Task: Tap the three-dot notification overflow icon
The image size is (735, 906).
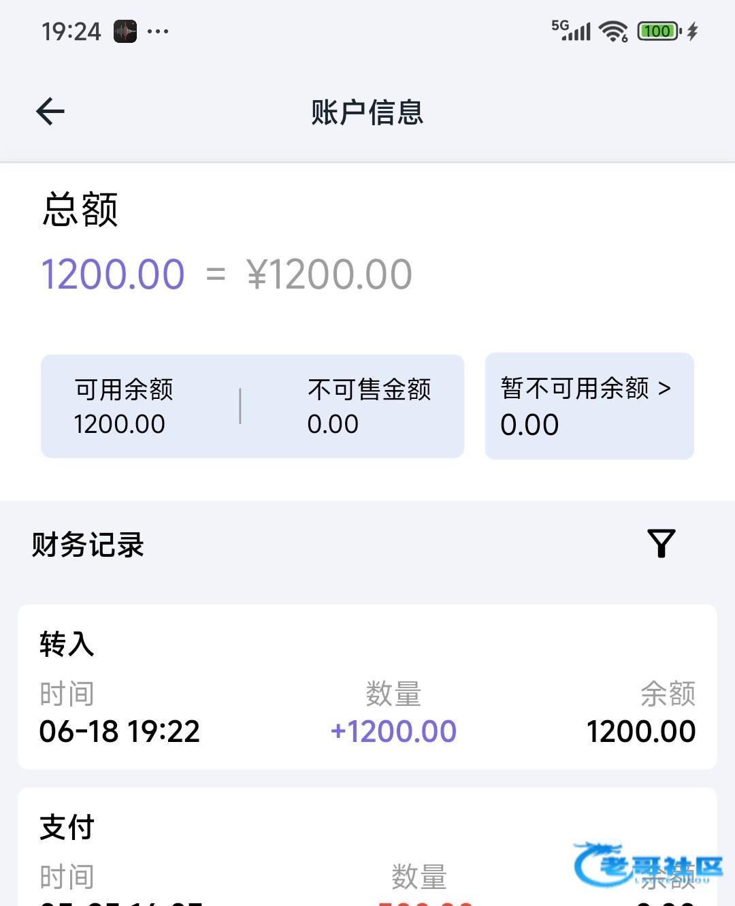Action: (158, 31)
